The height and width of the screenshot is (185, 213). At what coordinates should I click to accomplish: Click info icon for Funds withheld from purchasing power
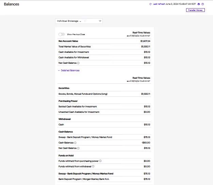click(100, 161)
